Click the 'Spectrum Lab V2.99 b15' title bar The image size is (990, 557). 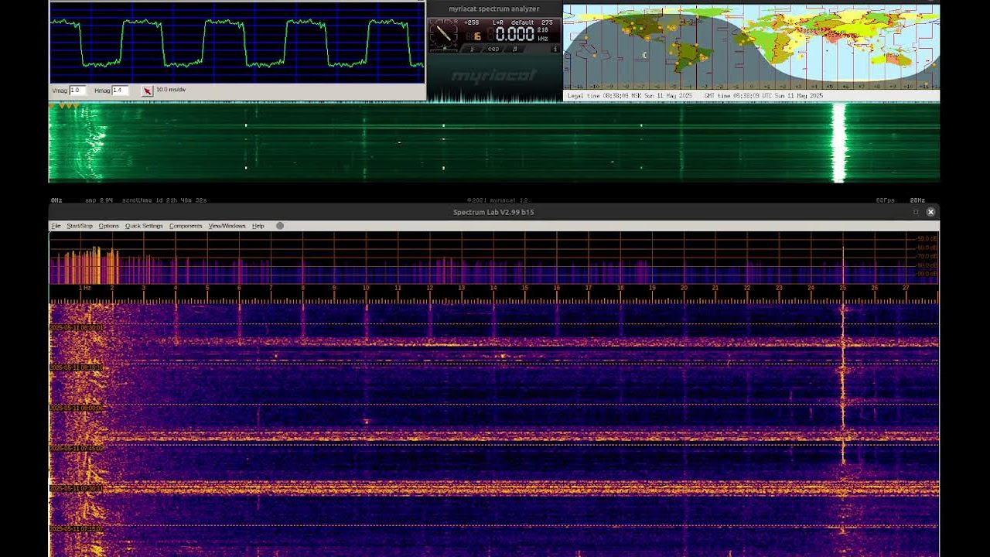493,212
